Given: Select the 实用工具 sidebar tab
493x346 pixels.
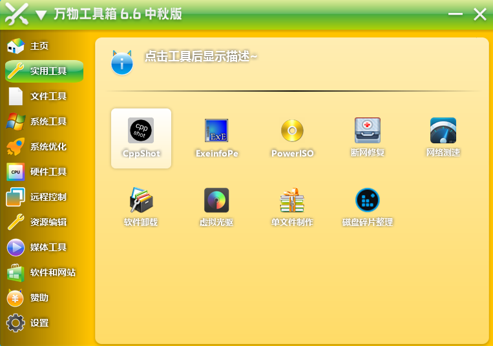Looking at the screenshot, I should 45,71.
